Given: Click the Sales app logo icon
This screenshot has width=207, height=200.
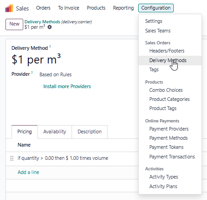Looking at the screenshot, I should [9, 8].
